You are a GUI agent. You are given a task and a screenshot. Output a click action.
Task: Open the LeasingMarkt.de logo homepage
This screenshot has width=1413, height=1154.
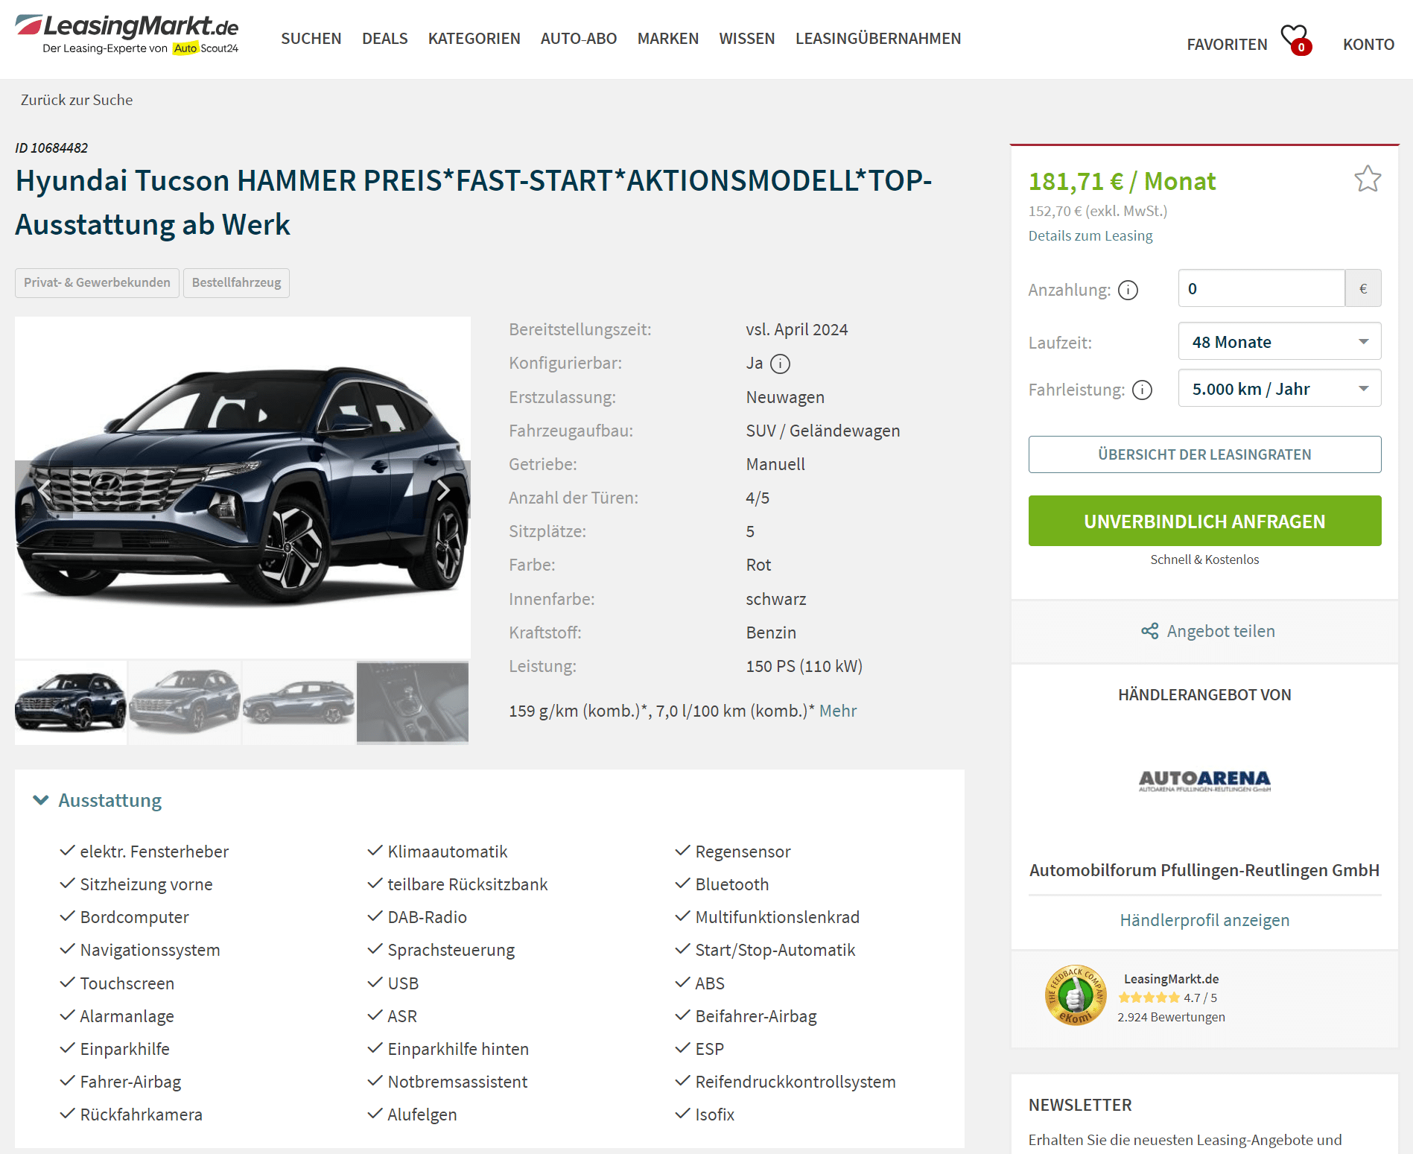coord(127,35)
